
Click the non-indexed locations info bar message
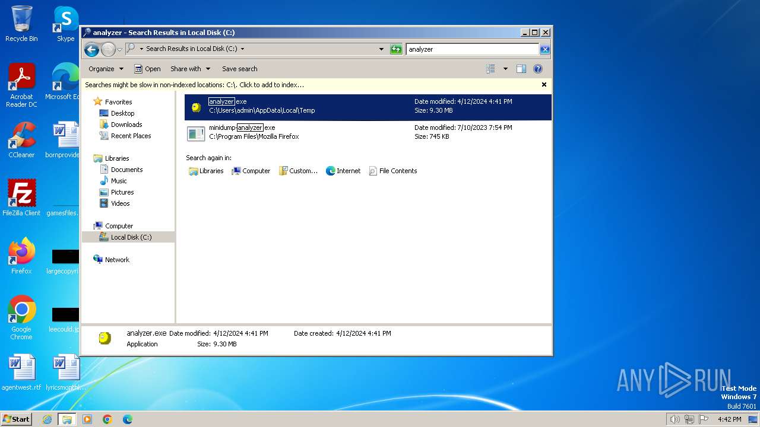[x=195, y=85]
